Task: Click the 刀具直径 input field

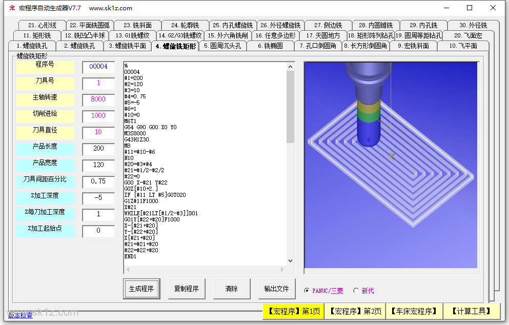Action: tap(98, 132)
